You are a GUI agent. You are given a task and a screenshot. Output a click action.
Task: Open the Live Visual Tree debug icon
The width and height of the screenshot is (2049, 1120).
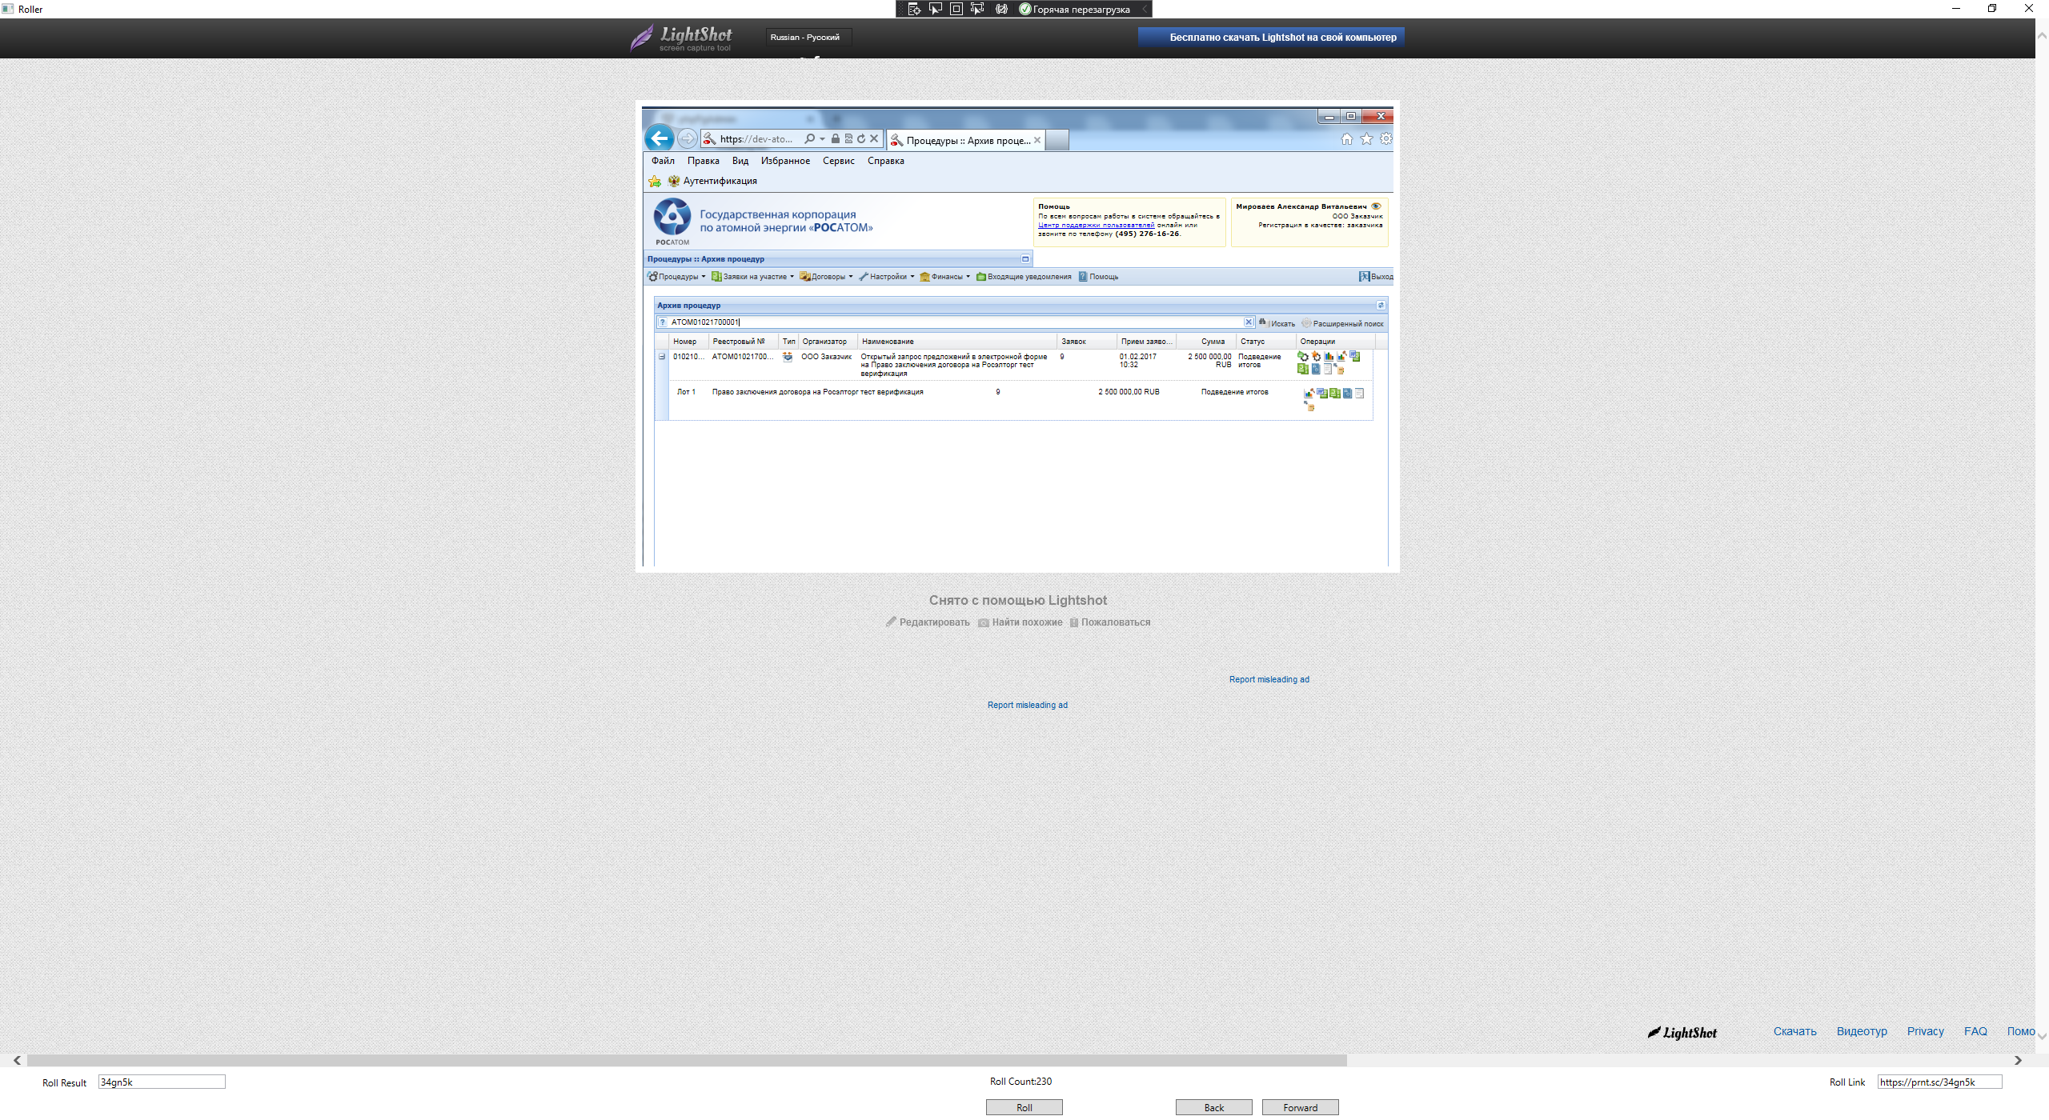pyautogui.click(x=914, y=9)
